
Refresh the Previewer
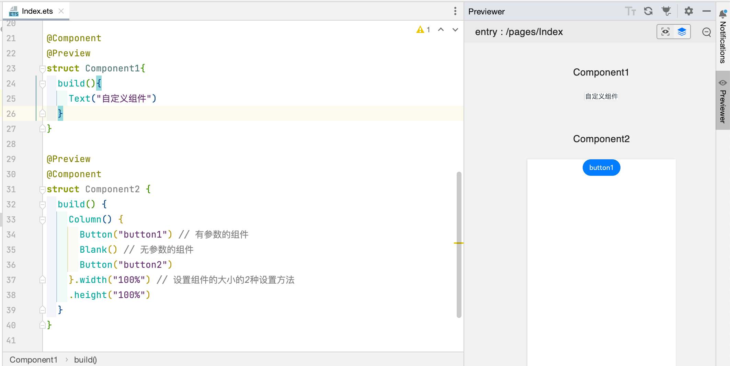(x=648, y=11)
